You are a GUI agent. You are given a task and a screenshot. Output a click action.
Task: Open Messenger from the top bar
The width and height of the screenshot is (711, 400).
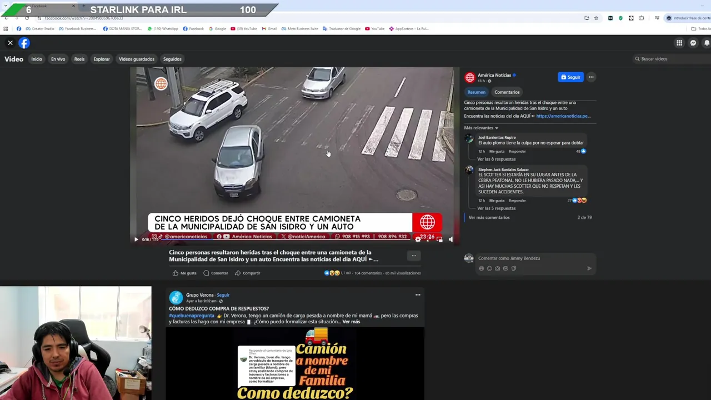point(693,43)
